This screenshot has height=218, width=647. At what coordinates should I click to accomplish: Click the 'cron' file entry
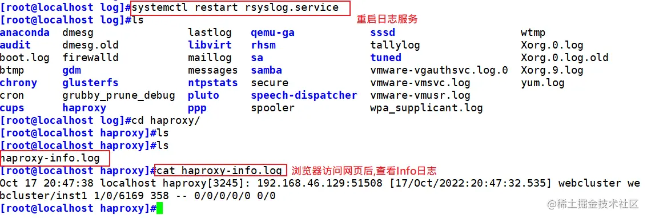pyautogui.click(x=12, y=96)
